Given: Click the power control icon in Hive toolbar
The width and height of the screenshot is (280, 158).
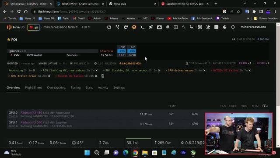Looking at the screenshot, I should (x=109, y=27).
